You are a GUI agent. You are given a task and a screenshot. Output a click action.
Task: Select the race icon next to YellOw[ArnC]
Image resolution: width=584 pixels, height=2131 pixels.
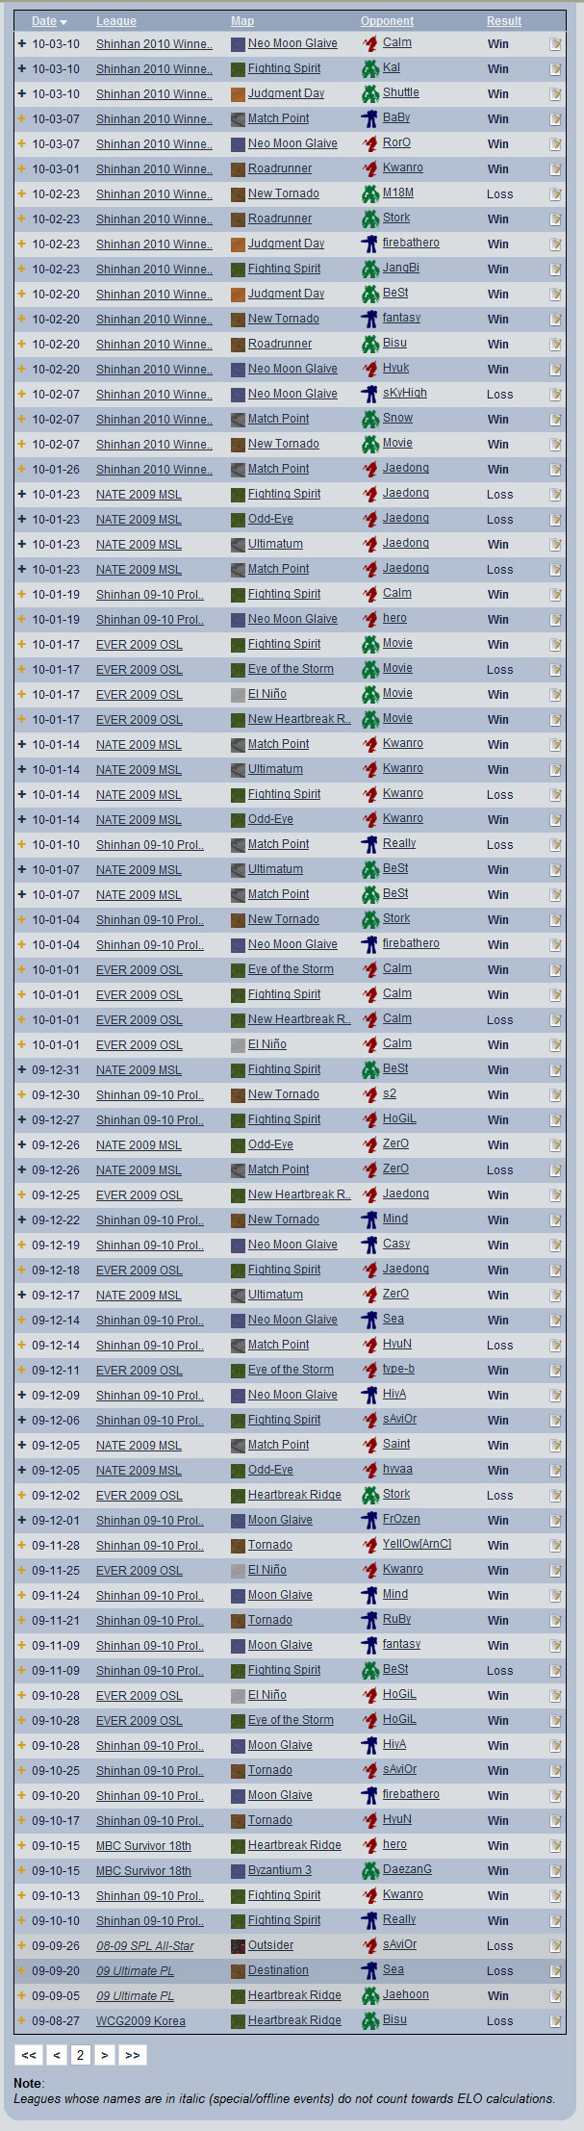tap(369, 1545)
